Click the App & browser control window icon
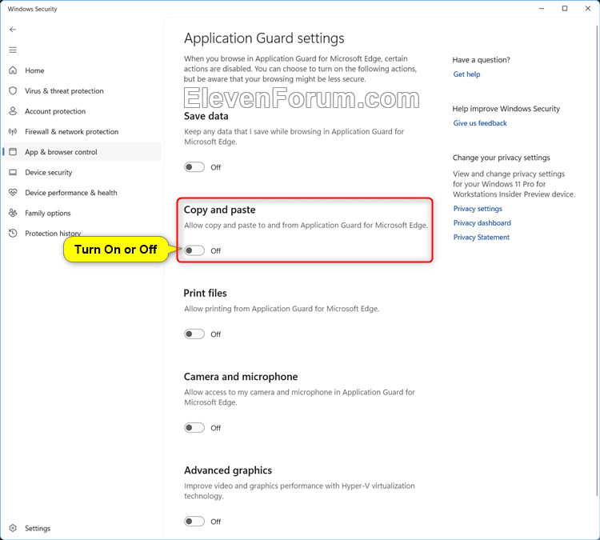Screen dimensions: 600x540 click(x=13, y=152)
